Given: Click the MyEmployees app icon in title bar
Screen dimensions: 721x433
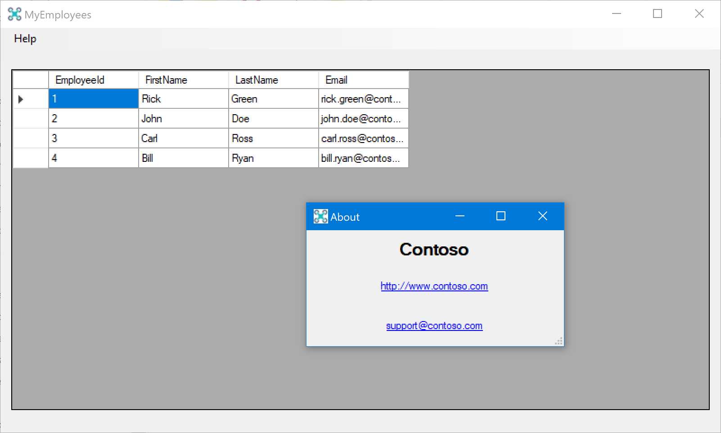Looking at the screenshot, I should click(14, 14).
